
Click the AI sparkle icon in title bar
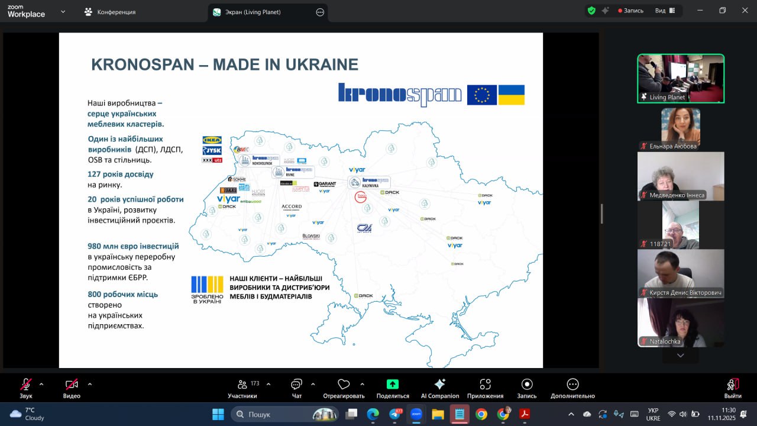(606, 11)
